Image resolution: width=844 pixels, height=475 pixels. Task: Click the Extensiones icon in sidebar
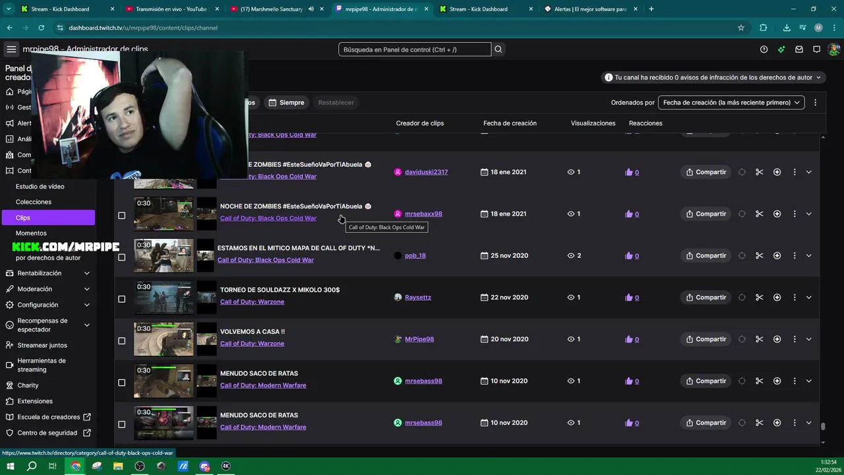click(x=9, y=401)
